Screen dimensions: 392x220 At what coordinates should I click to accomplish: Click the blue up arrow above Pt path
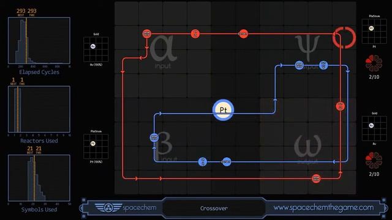(275, 100)
